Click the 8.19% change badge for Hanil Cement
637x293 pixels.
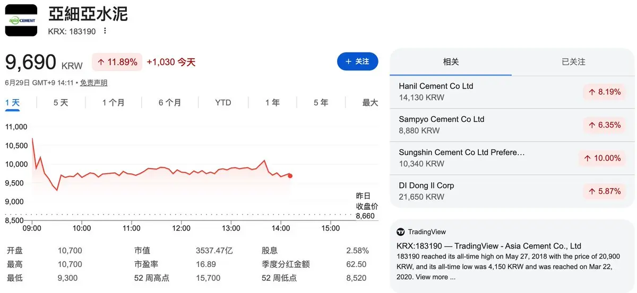[x=604, y=92]
